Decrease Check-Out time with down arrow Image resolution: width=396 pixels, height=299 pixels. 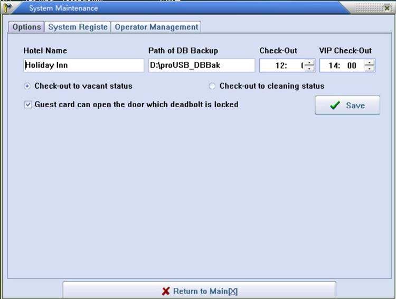click(x=309, y=69)
